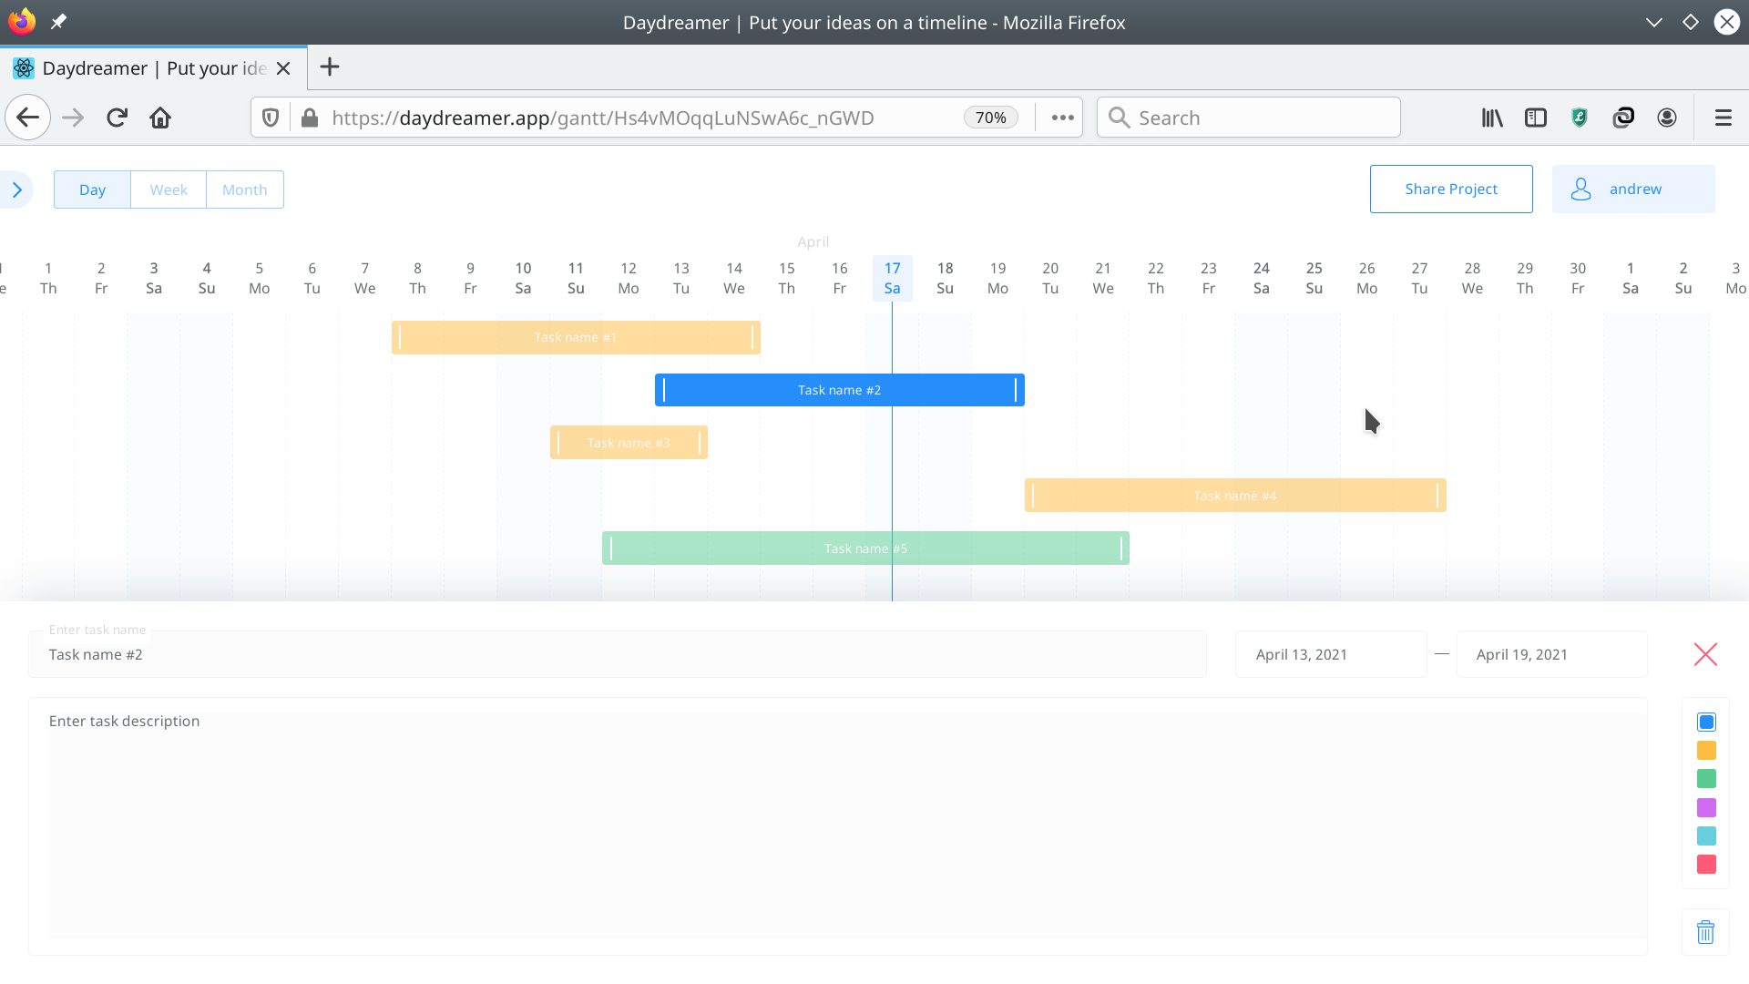Viewport: 1749px width, 984px height.
Task: Toggle the sidebar view icon
Action: [x=1535, y=118]
